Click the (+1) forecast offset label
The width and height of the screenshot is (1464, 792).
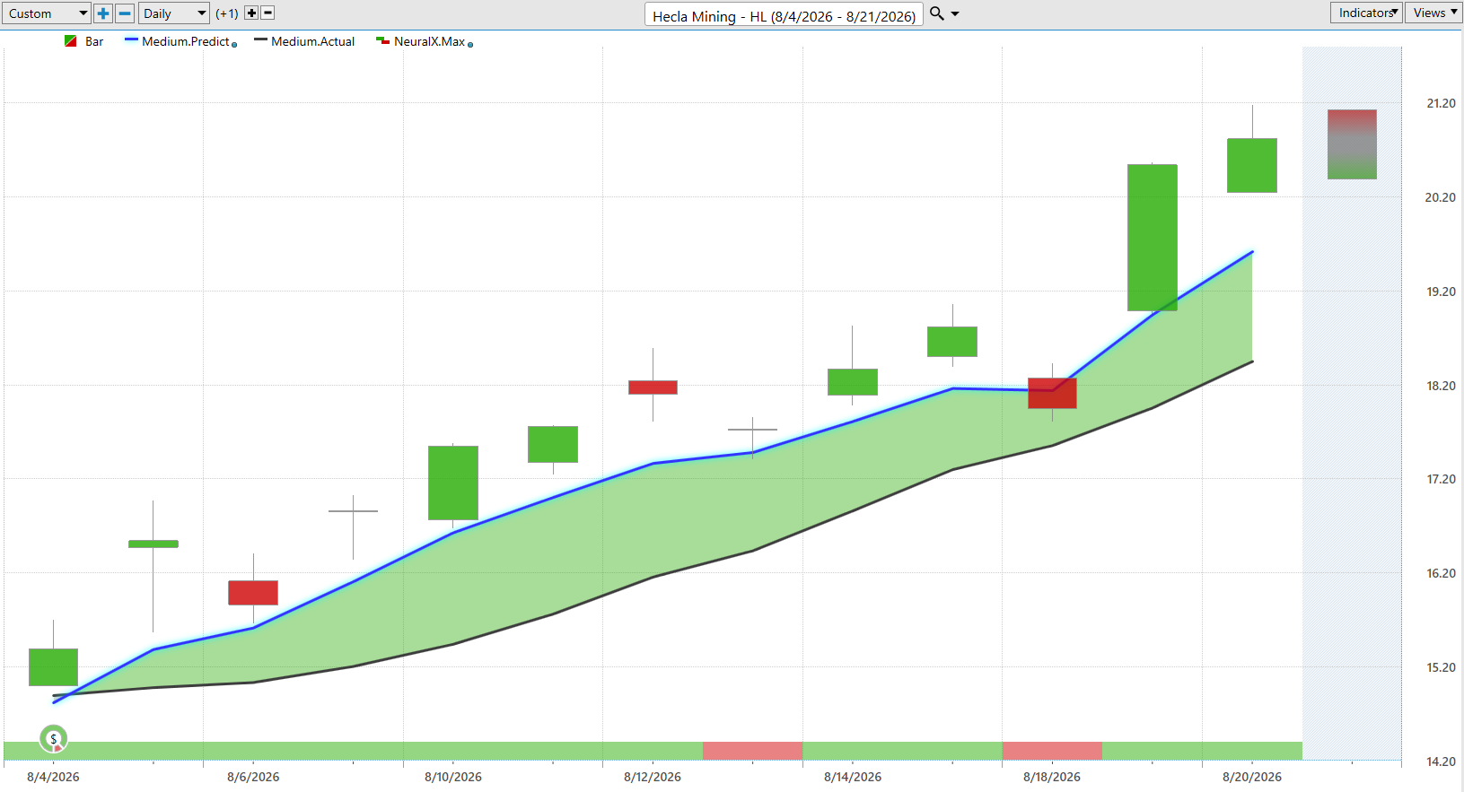click(227, 13)
